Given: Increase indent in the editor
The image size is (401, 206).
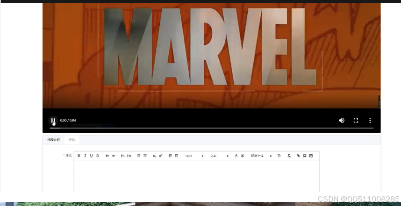Looking at the screenshot, I should click(x=177, y=156).
